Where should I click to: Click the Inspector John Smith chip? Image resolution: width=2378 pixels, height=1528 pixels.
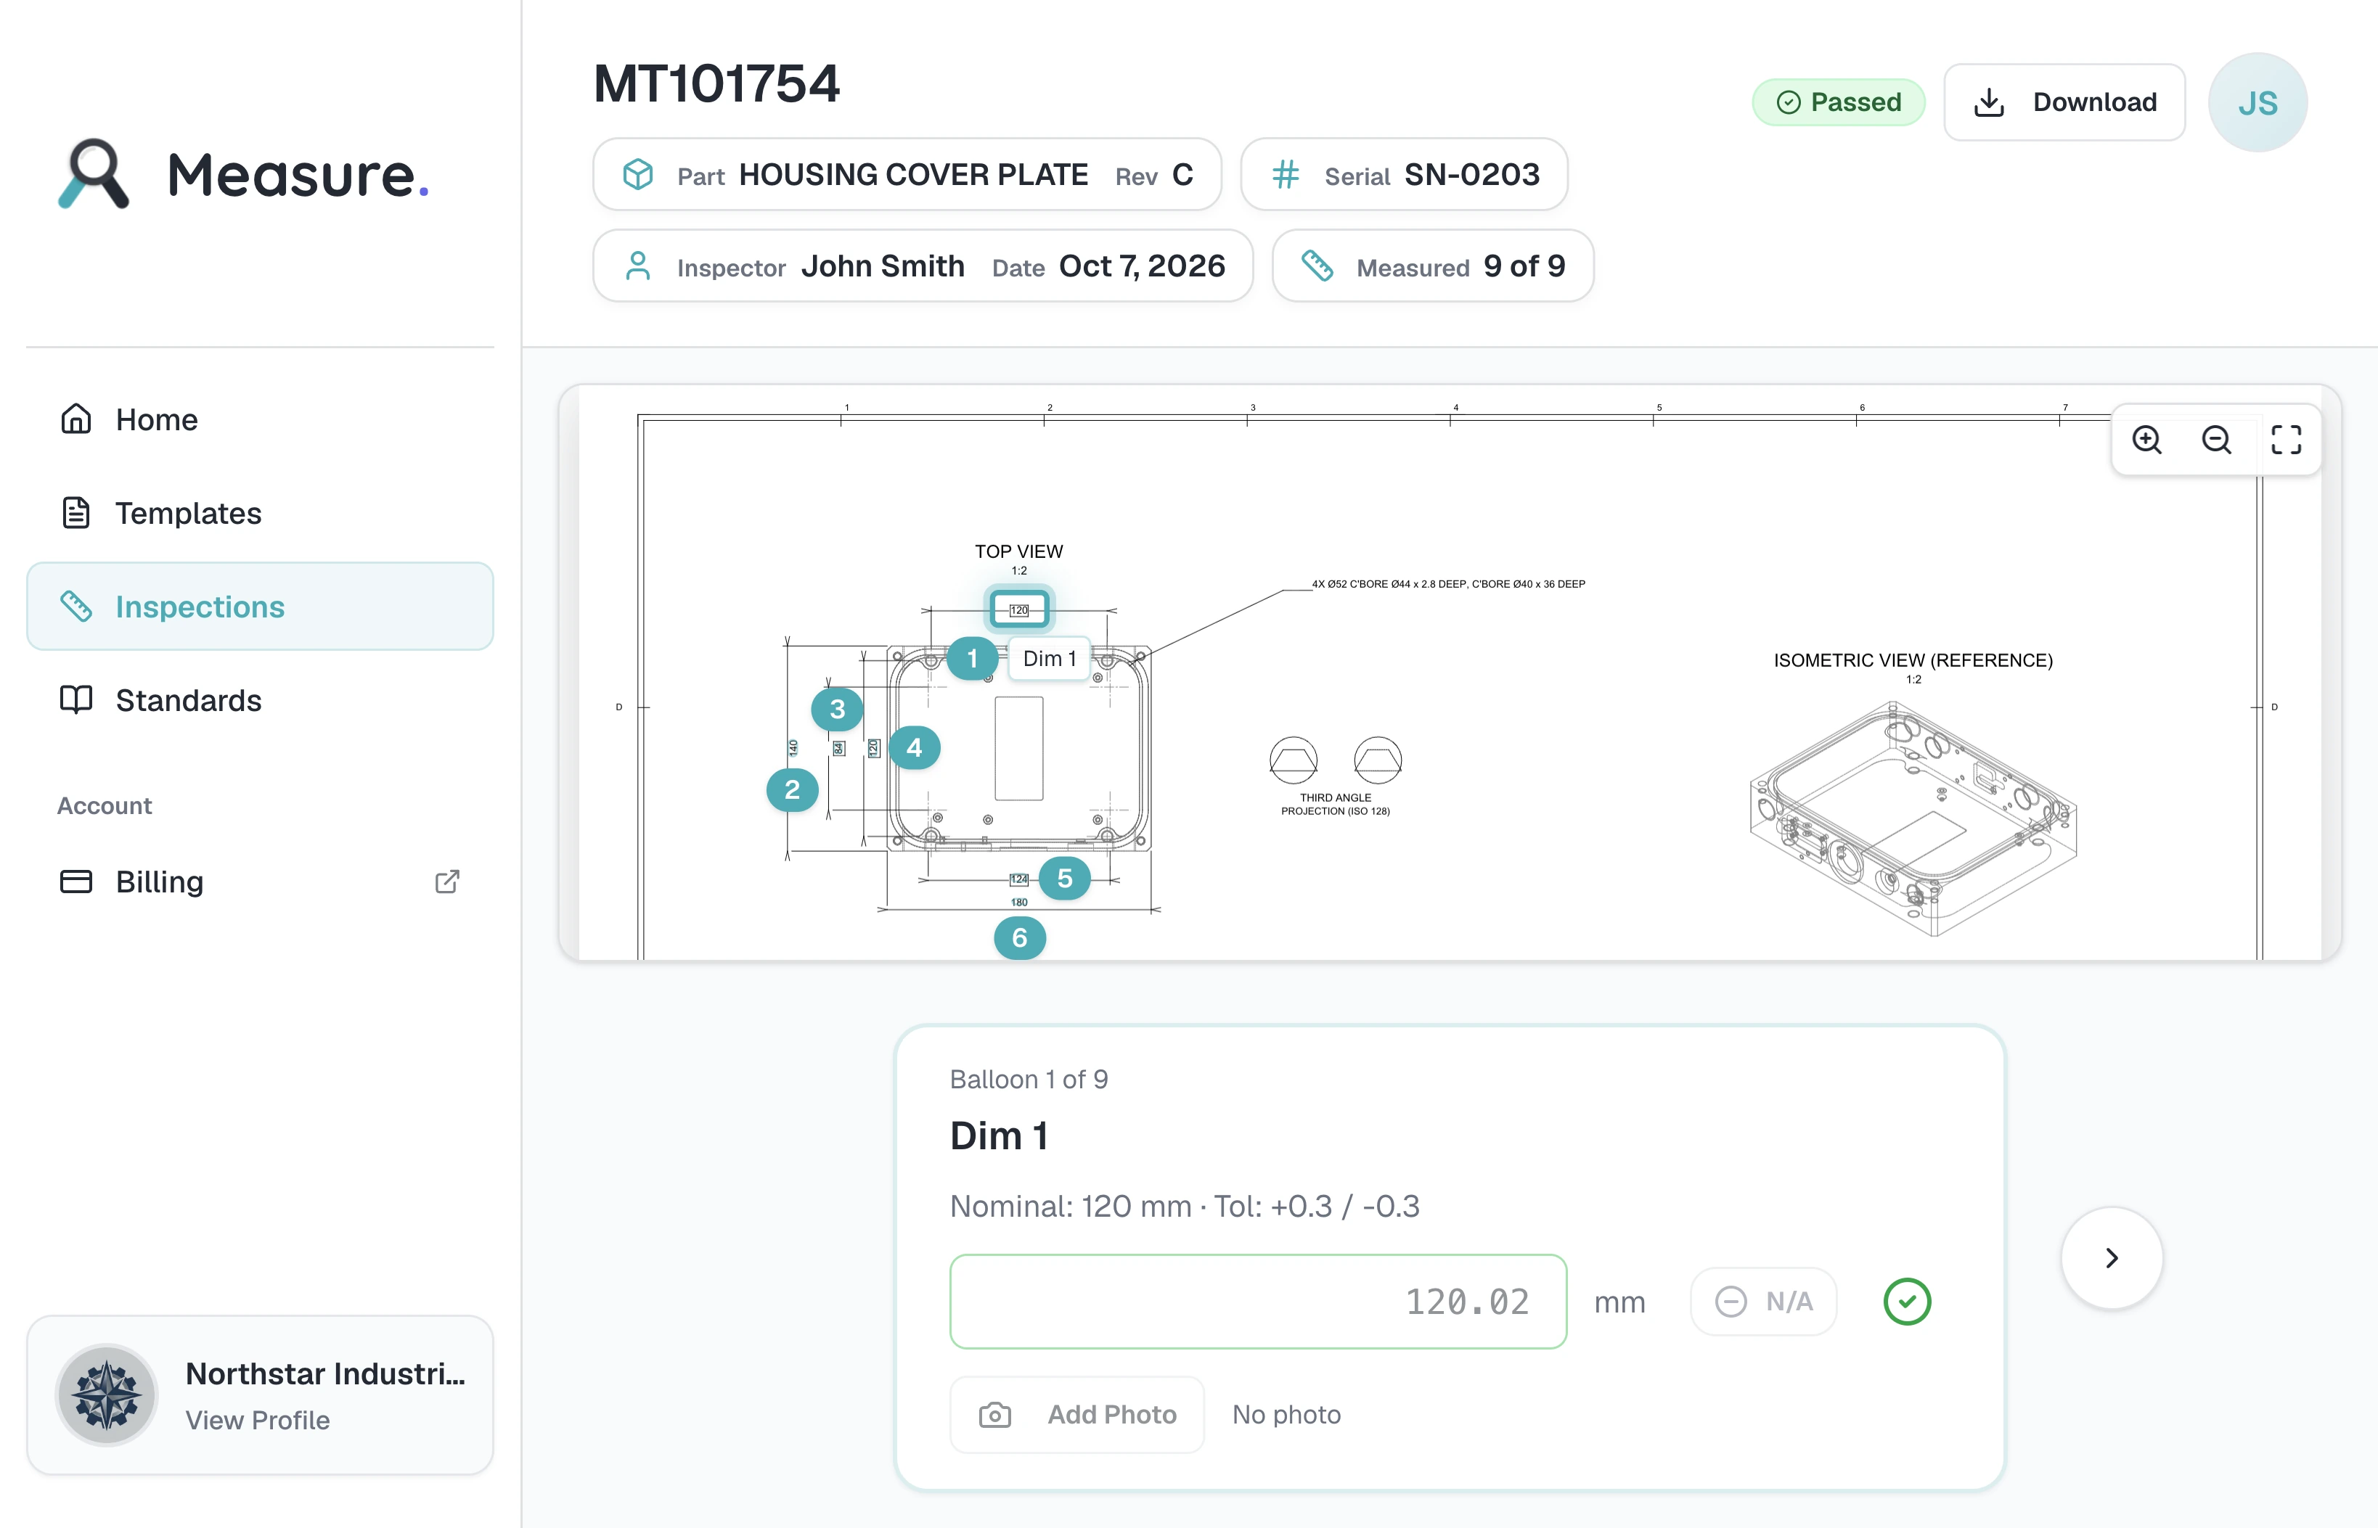(x=923, y=266)
